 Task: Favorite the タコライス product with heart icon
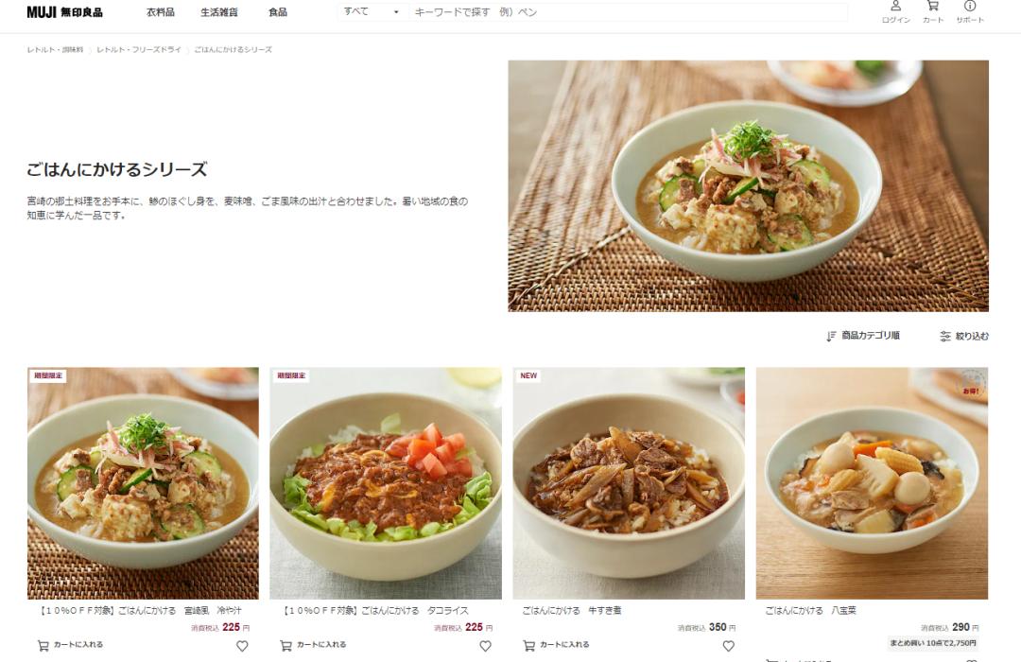pos(485,646)
